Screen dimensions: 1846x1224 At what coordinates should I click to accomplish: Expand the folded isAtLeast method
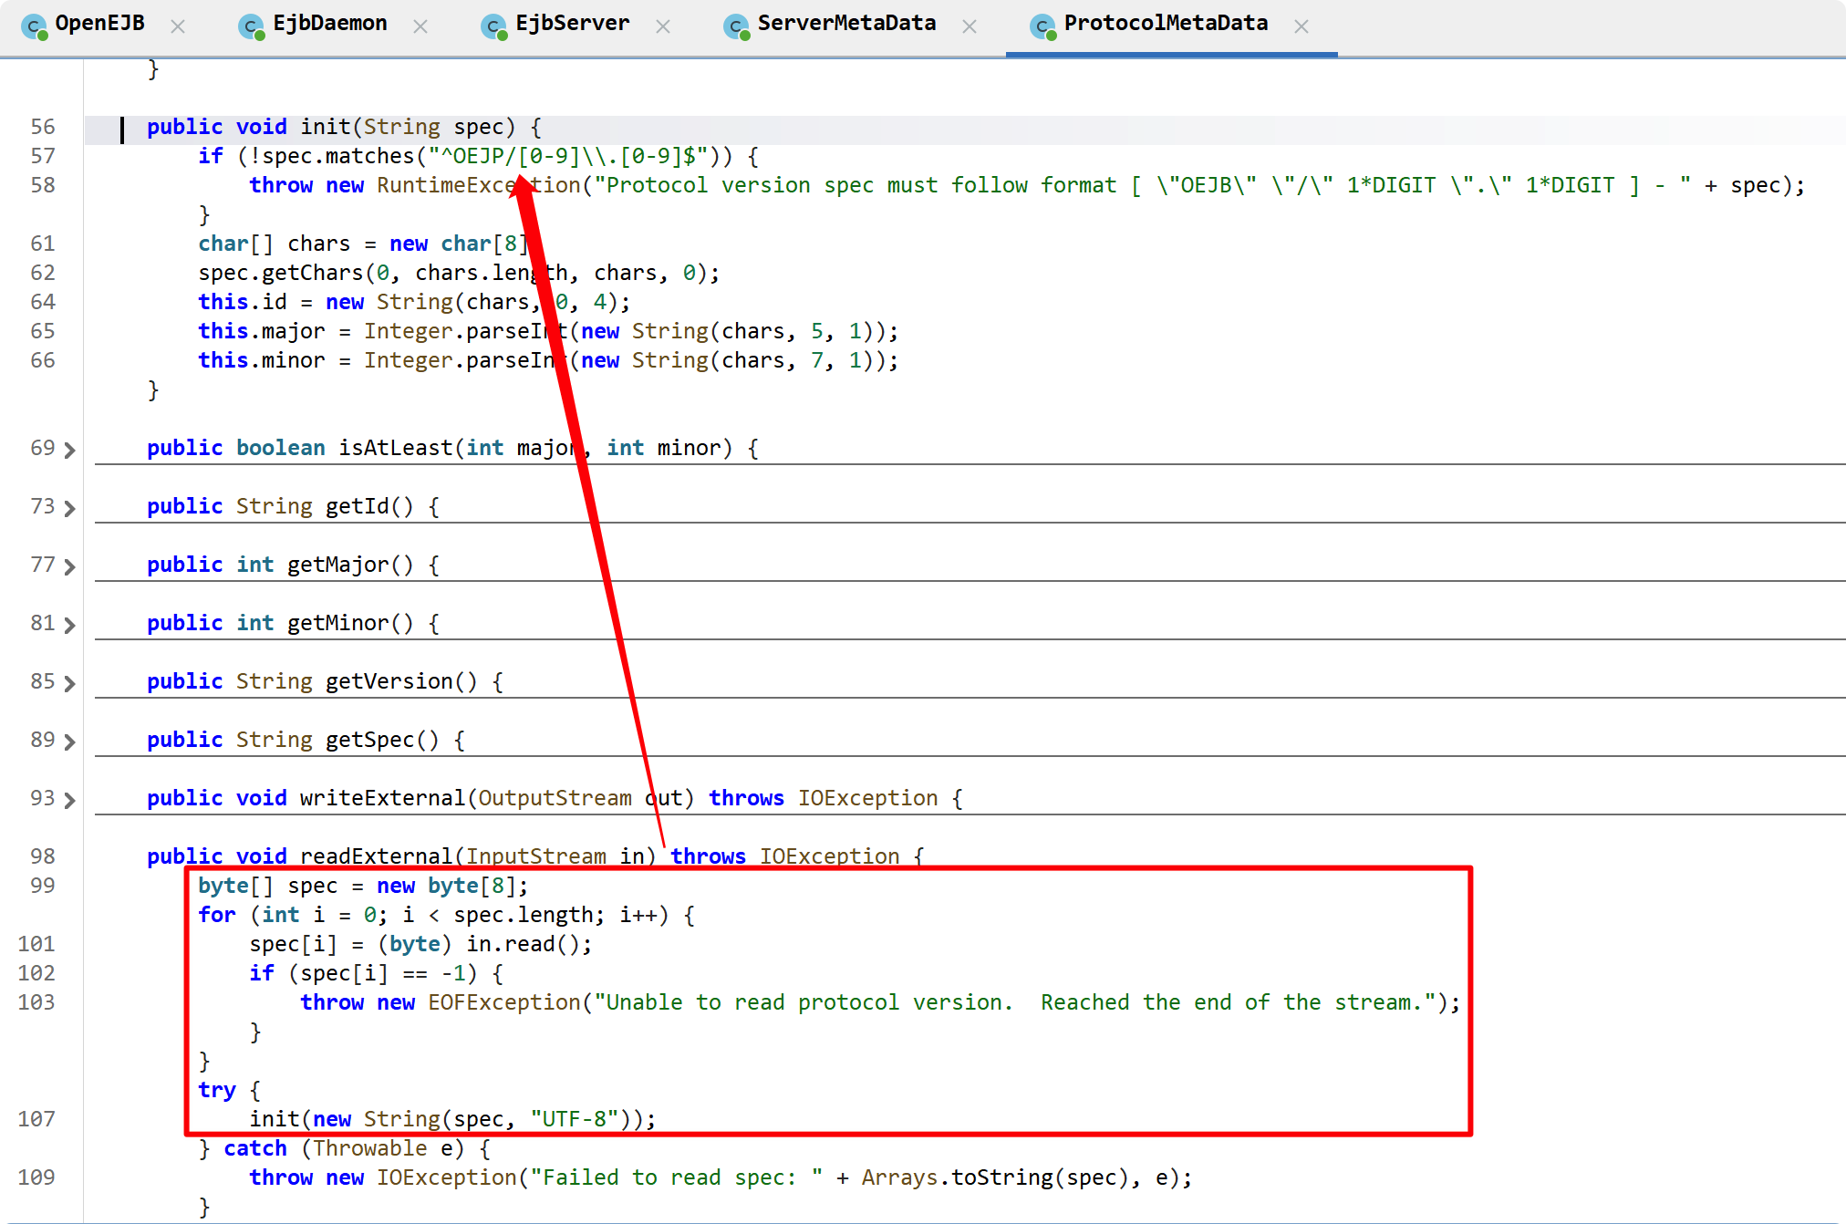coord(70,450)
